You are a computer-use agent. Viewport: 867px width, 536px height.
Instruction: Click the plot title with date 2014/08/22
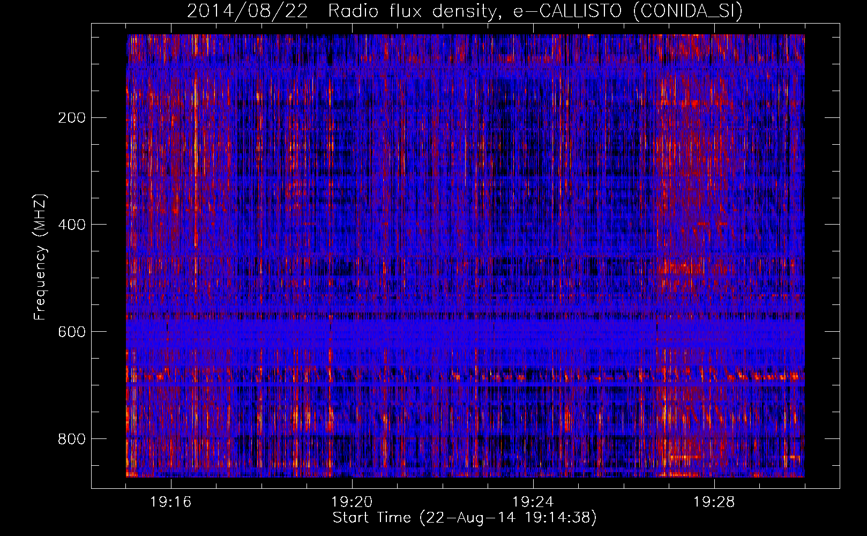click(x=465, y=11)
